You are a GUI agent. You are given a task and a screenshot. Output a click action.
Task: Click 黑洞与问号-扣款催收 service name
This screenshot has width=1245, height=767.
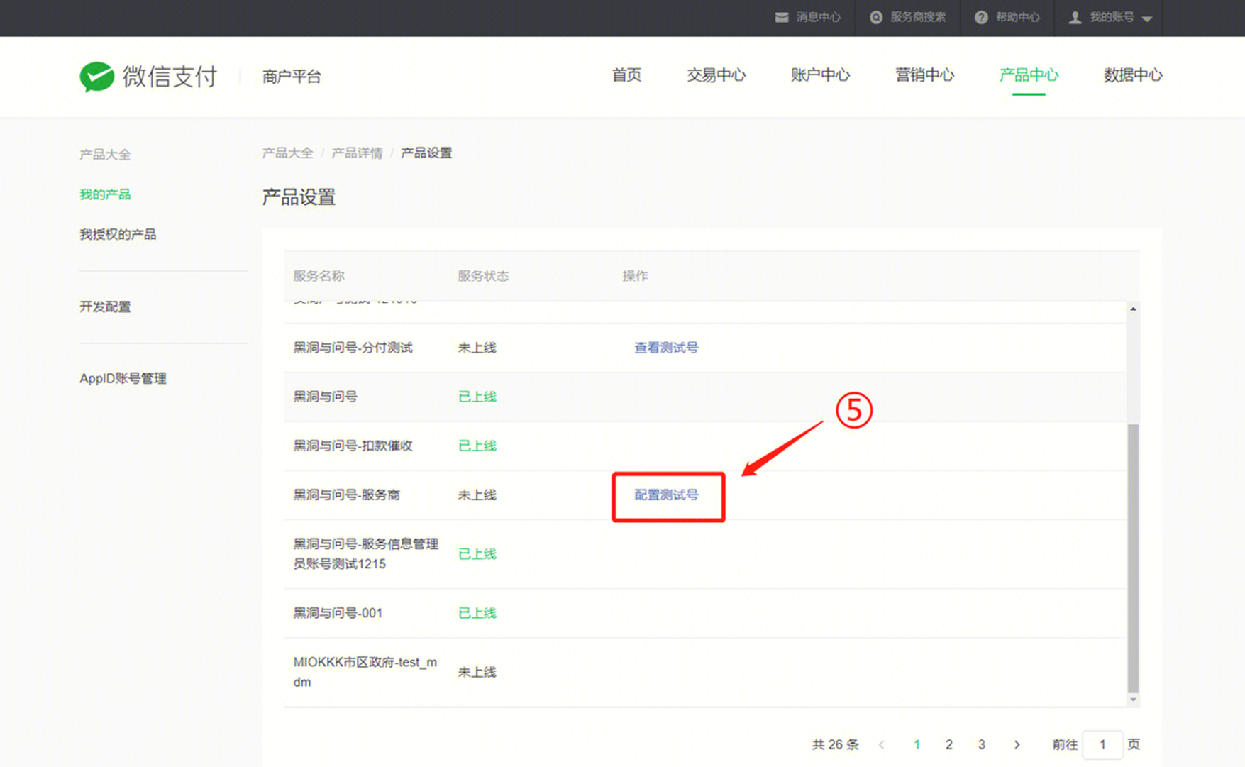point(353,446)
